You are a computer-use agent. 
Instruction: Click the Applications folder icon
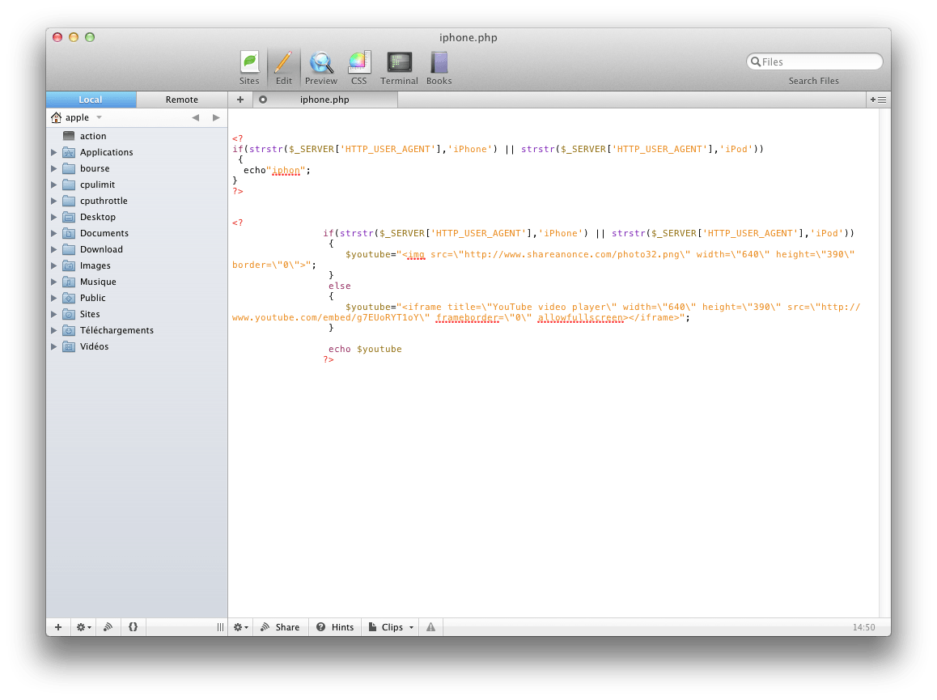click(69, 152)
